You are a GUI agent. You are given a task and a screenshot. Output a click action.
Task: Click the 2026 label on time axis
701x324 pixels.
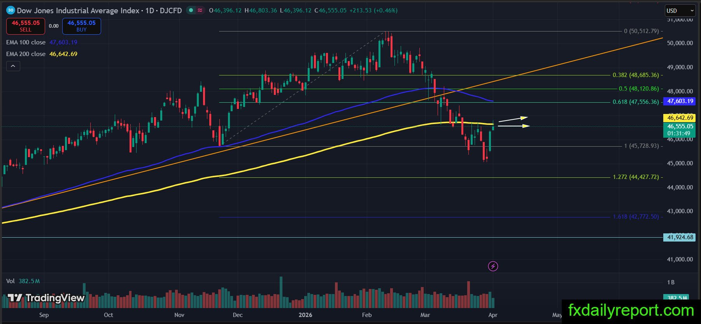point(305,315)
